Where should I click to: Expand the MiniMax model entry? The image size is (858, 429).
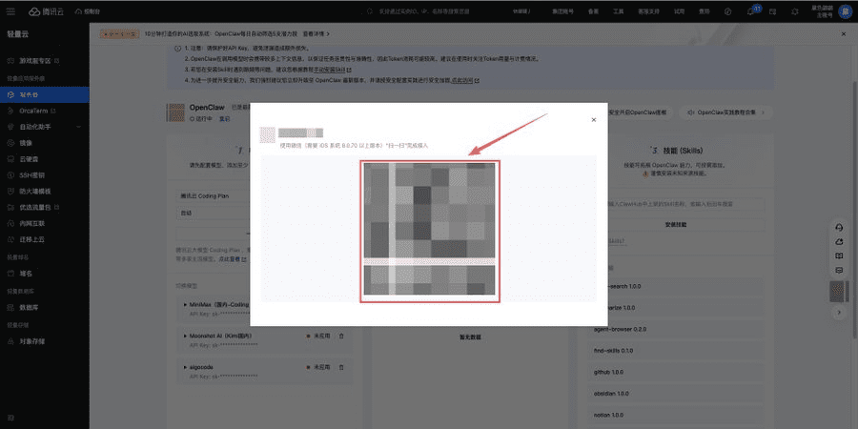[x=185, y=304]
